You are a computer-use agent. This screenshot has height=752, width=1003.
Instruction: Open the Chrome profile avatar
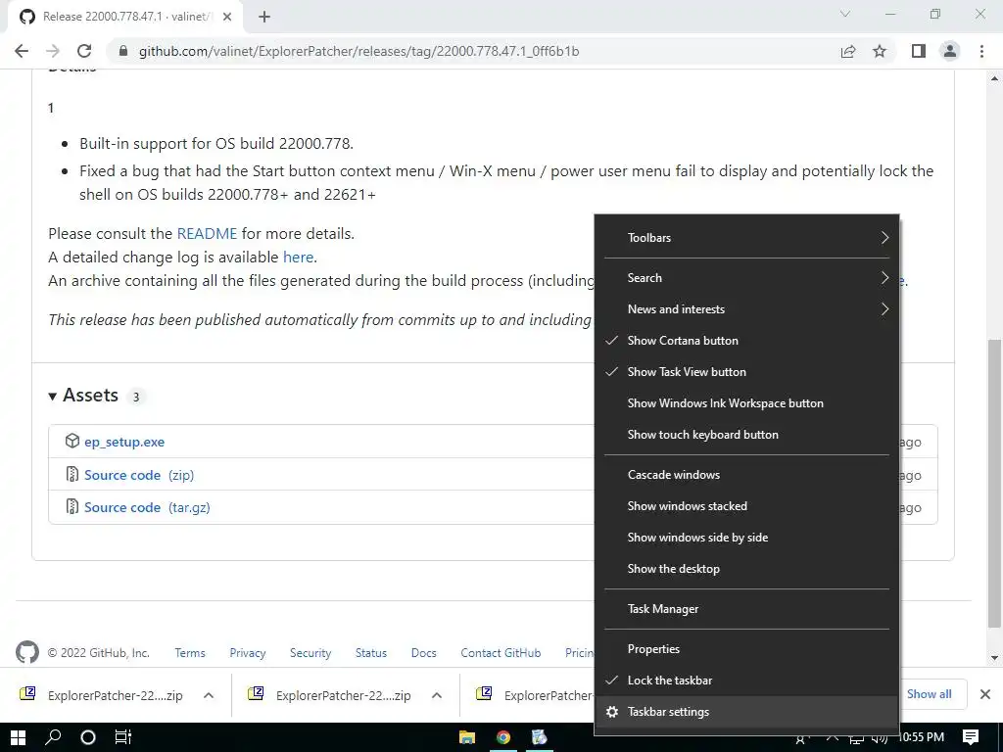pyautogui.click(x=950, y=51)
